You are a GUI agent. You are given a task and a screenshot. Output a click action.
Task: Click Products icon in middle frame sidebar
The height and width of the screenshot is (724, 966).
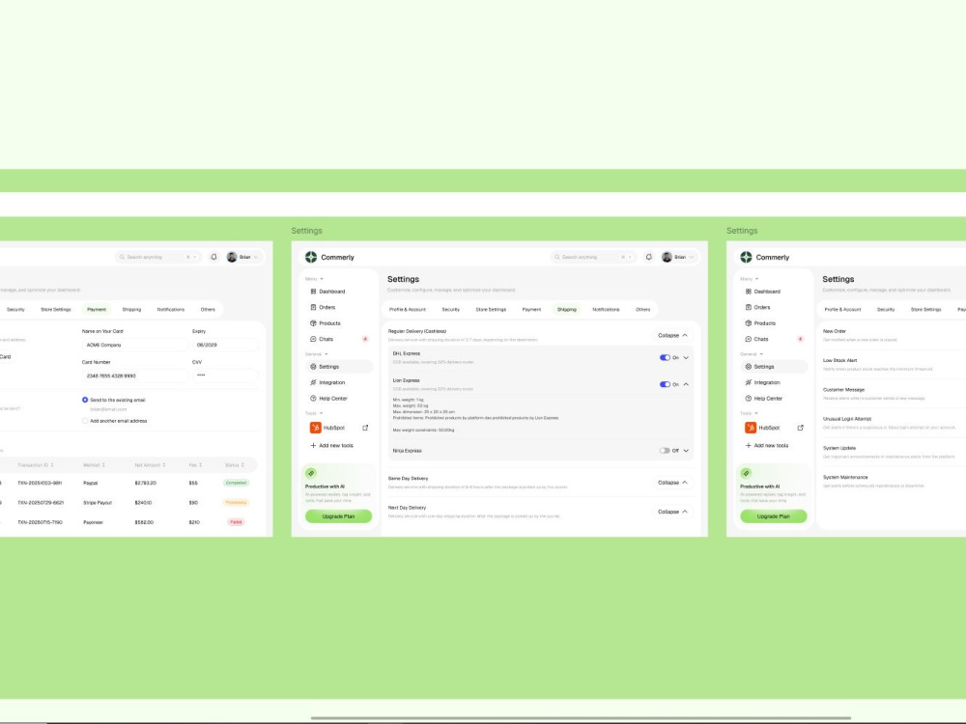click(x=313, y=322)
